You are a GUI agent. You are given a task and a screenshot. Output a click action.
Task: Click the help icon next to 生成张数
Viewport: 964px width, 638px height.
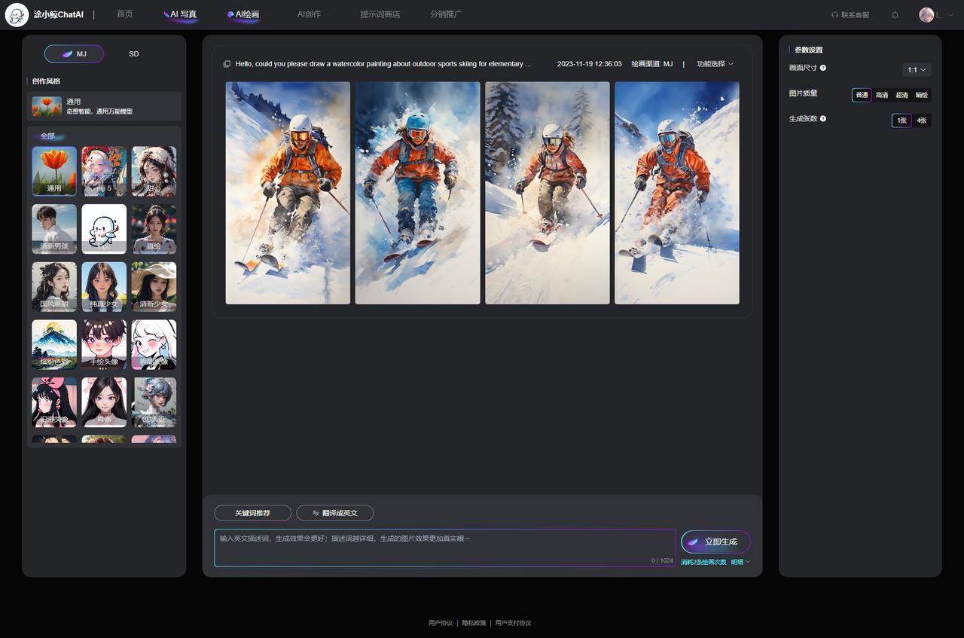click(823, 118)
